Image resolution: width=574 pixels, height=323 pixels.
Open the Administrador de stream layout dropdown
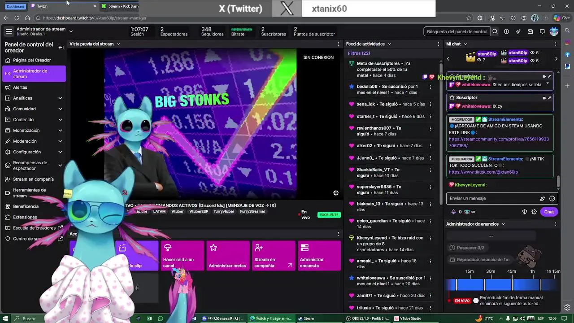[x=71, y=31]
